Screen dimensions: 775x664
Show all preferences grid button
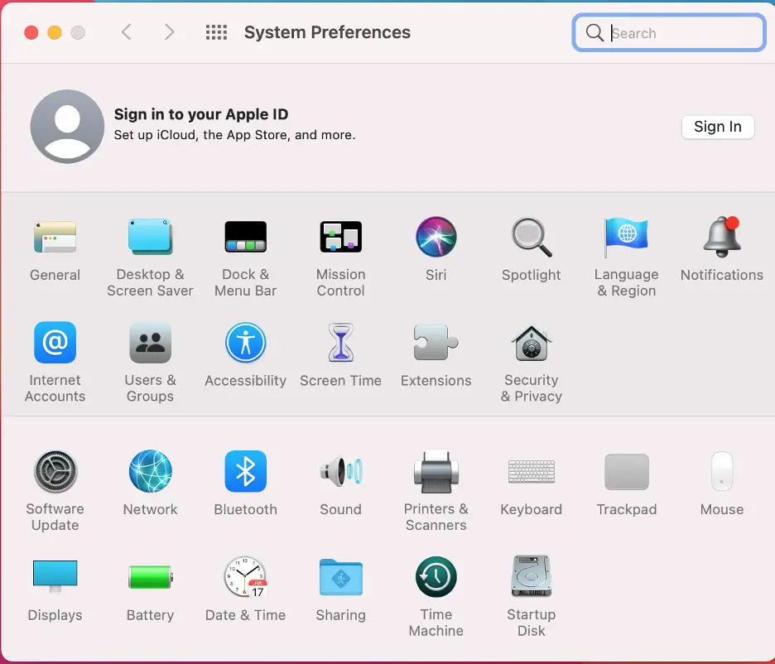tap(216, 32)
